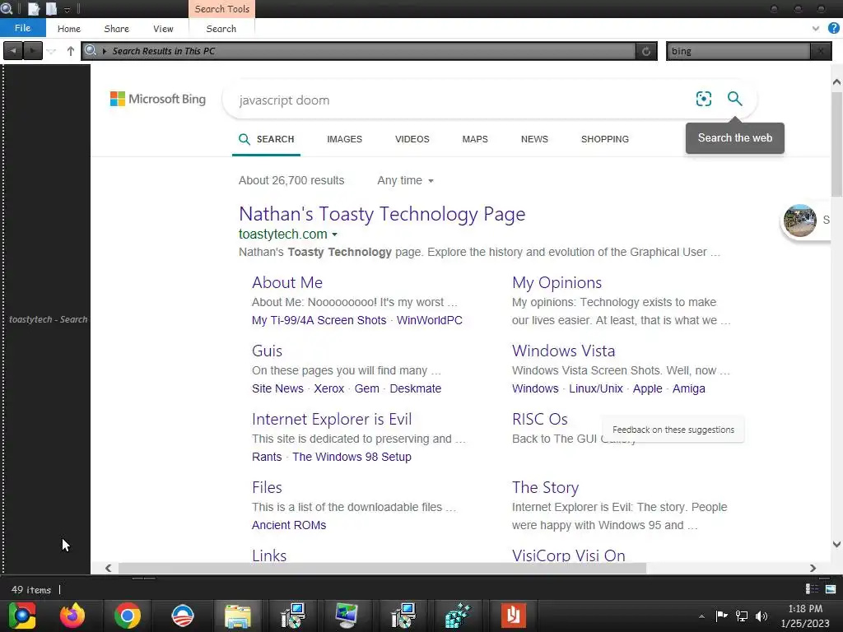Click the volume speaker tray icon
This screenshot has width=843, height=632.
tap(761, 616)
